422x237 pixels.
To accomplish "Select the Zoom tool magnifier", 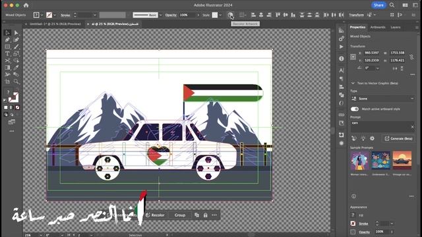I will tap(16, 82).
